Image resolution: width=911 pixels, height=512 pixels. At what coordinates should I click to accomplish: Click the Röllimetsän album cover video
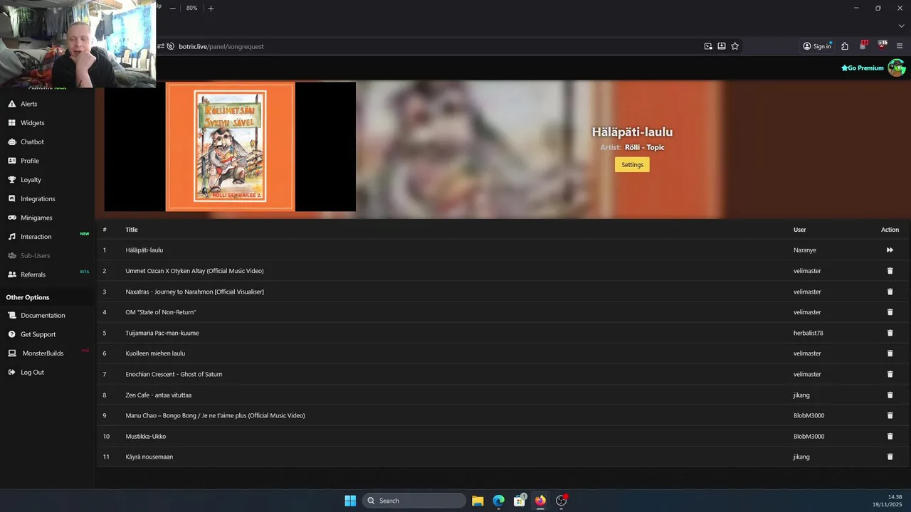(230, 146)
